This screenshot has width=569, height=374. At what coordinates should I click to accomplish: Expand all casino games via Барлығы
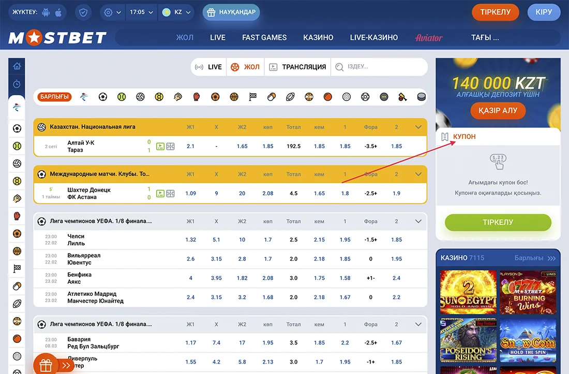(x=535, y=258)
